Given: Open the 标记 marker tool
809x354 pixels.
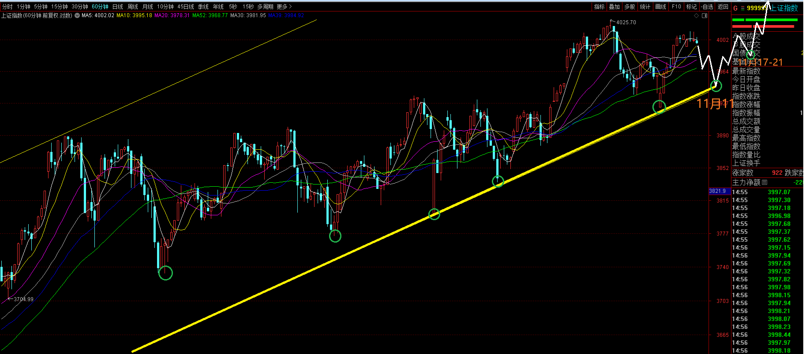Looking at the screenshot, I should [x=691, y=7].
